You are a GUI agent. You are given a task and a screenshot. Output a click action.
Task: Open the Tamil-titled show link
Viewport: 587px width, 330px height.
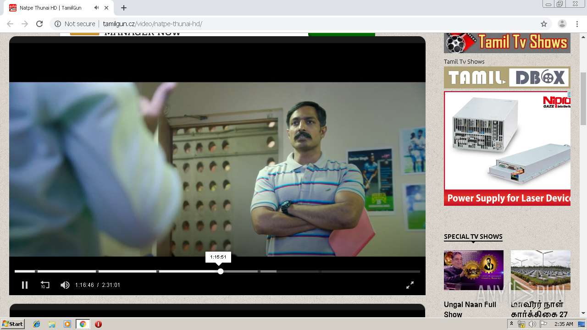(540, 309)
